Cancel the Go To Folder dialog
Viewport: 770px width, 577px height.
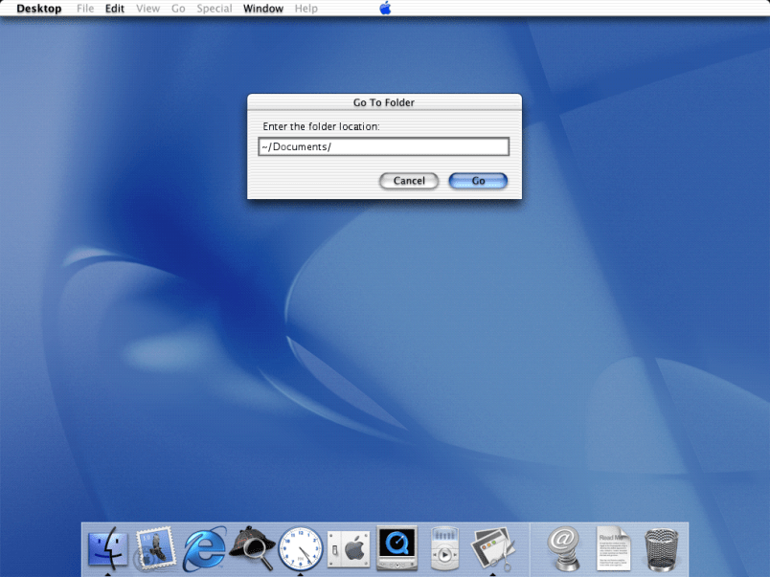[409, 181]
